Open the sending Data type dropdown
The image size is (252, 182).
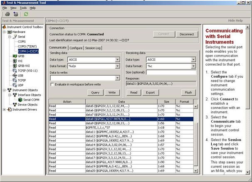click(x=117, y=59)
